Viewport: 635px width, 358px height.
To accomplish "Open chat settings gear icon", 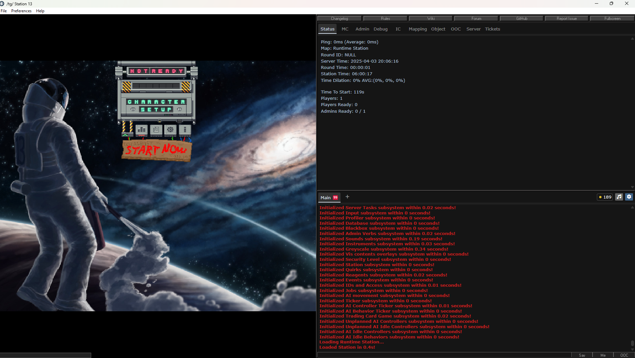I will coord(629,197).
